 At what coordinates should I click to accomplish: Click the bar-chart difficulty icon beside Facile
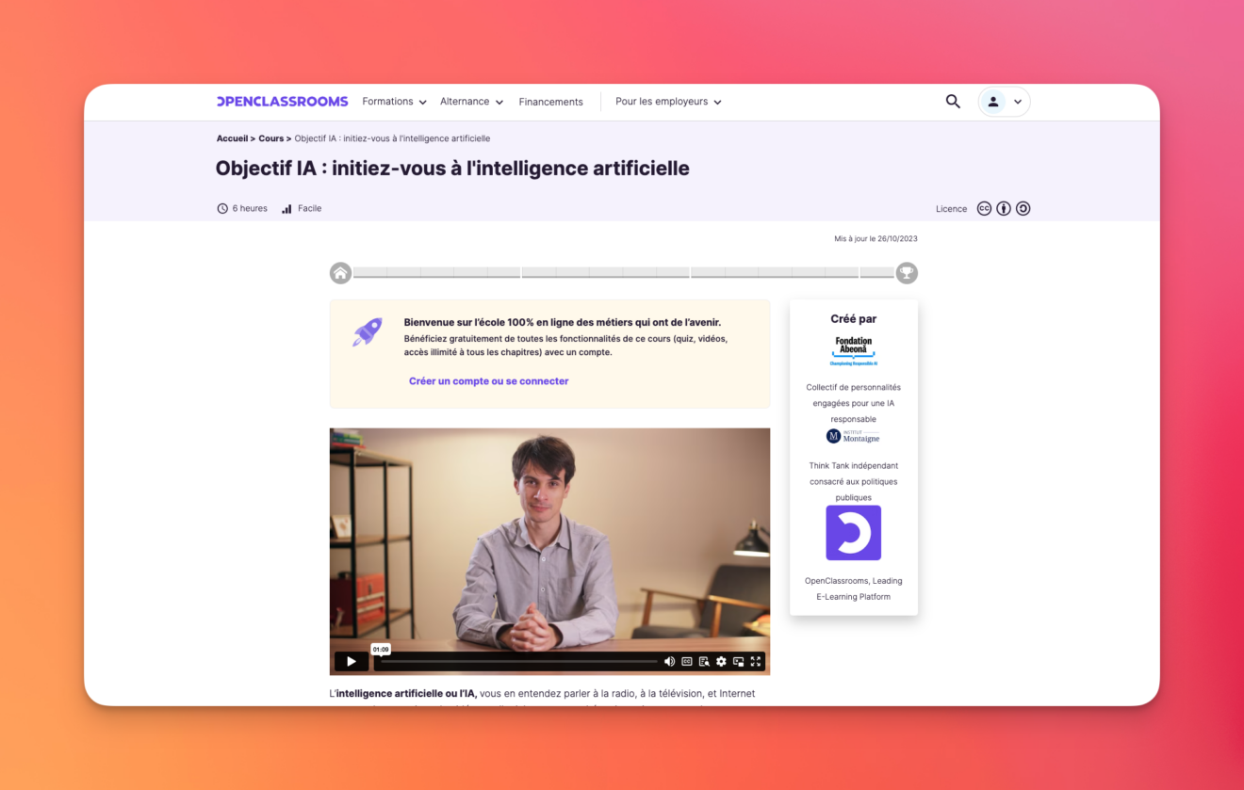286,208
